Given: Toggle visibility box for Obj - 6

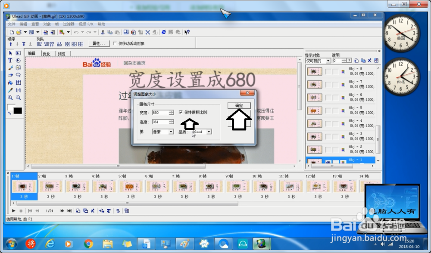Looking at the screenshot, I should pos(328,98).
